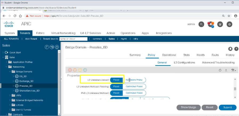Screen dimensions: 239x116
Task: Bookmark this page with star icon
Action: [229, 16]
